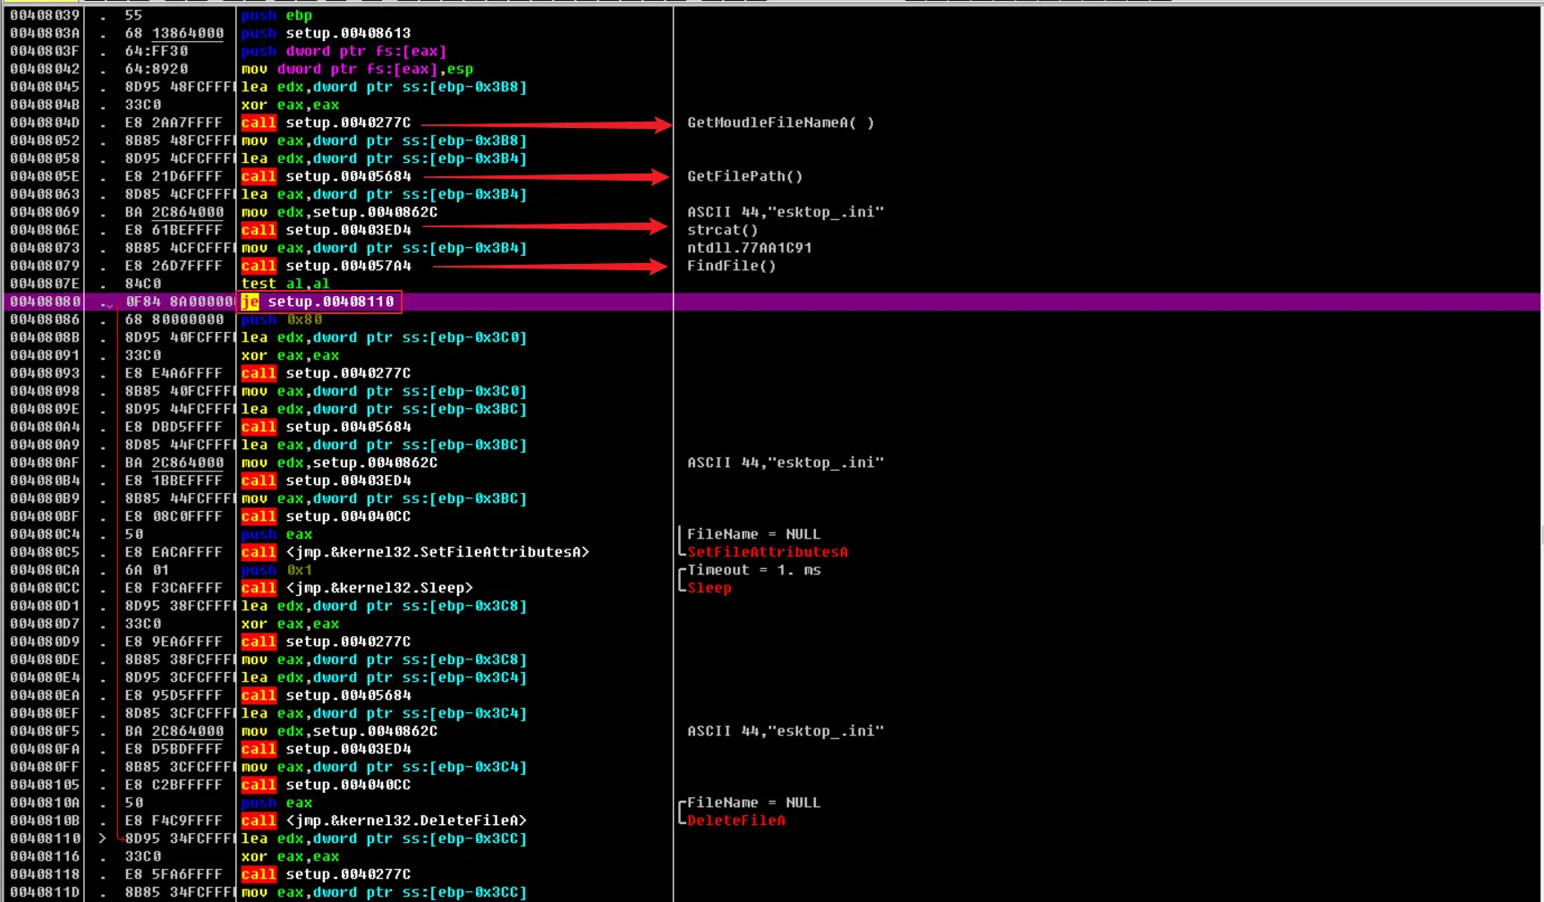Select the call setup.004040CC at 004080BF
This screenshot has height=902, width=1544.
click(326, 516)
